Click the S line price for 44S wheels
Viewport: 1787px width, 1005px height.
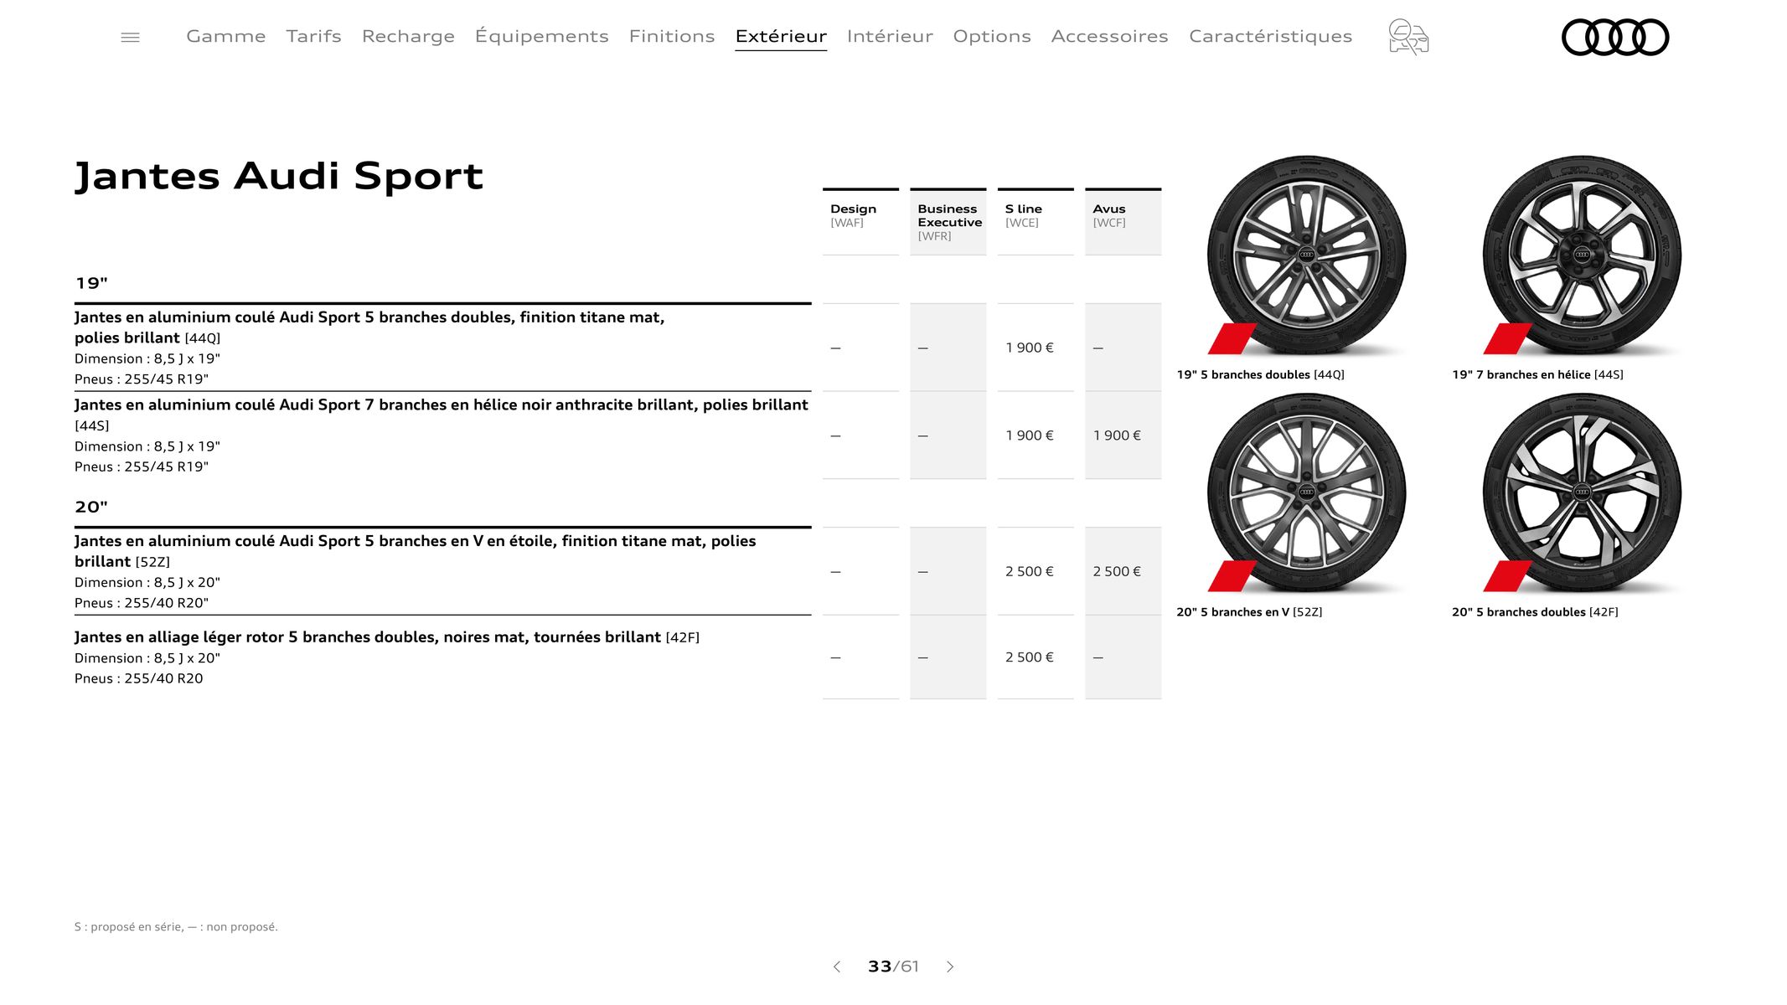pyautogui.click(x=1030, y=435)
